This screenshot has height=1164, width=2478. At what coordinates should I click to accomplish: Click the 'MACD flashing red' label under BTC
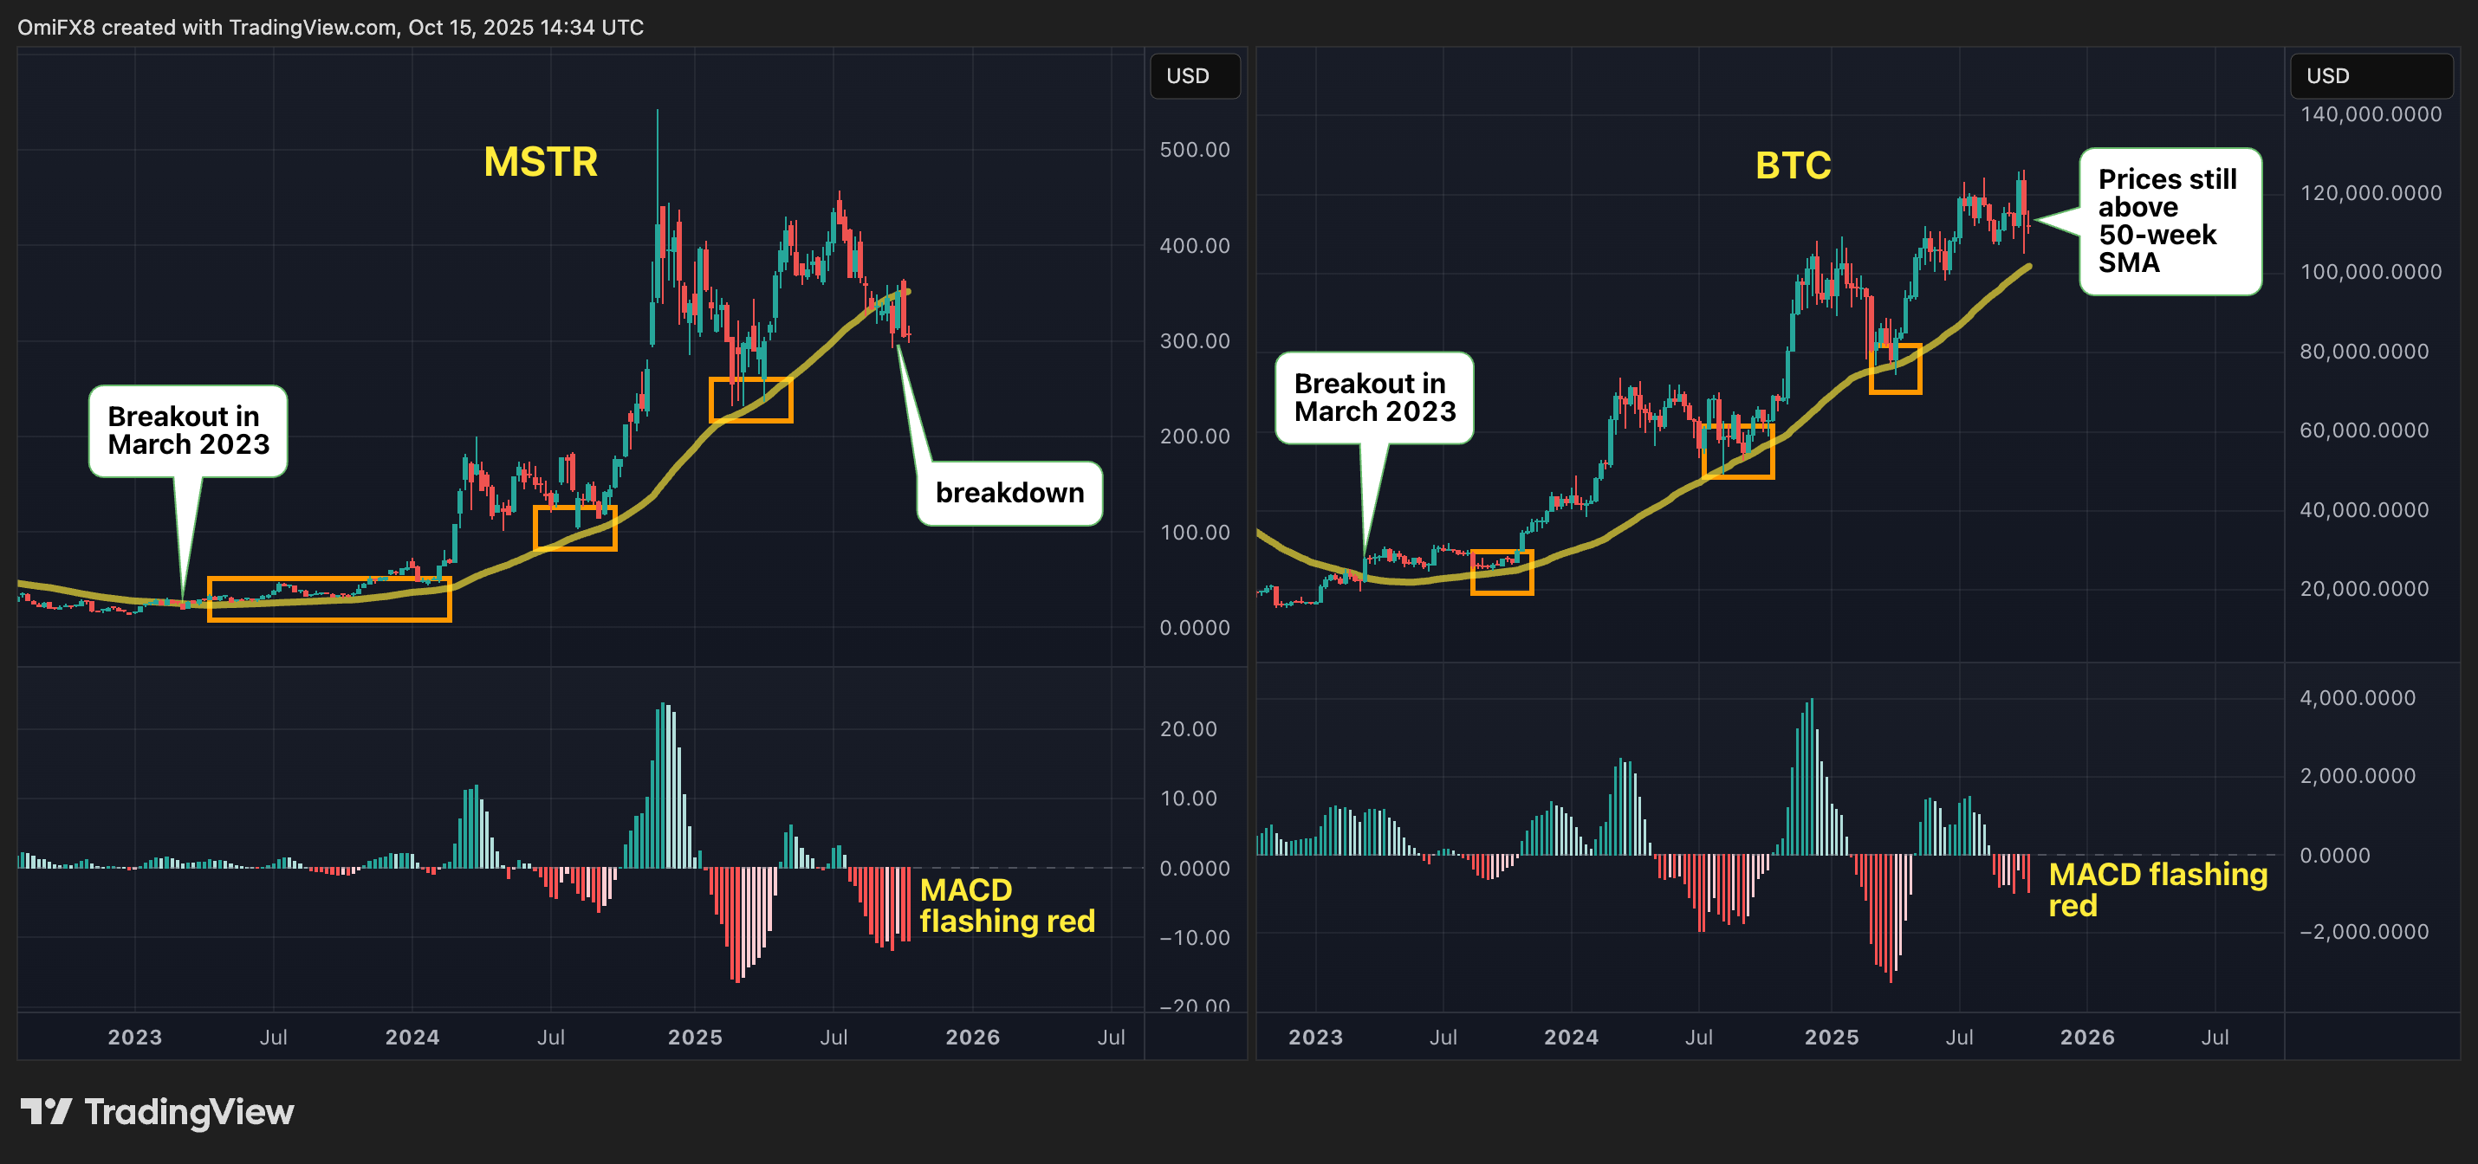[2156, 889]
